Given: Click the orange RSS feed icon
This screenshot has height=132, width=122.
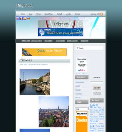Looking at the screenshot, I should tap(101, 14).
